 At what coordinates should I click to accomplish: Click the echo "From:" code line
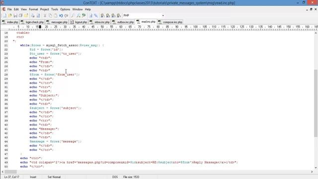pyautogui.click(x=42, y=62)
